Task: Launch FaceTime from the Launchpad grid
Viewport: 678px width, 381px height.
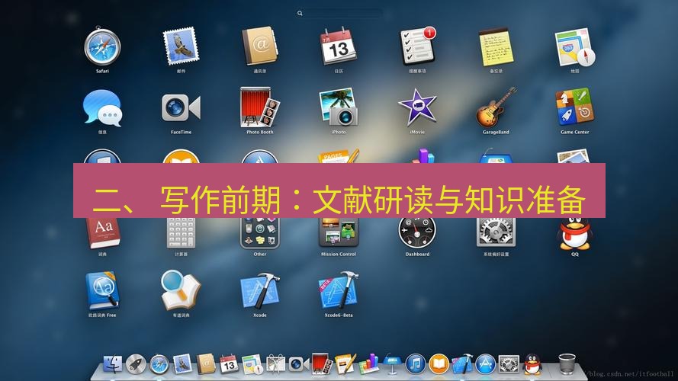Action: (181, 108)
